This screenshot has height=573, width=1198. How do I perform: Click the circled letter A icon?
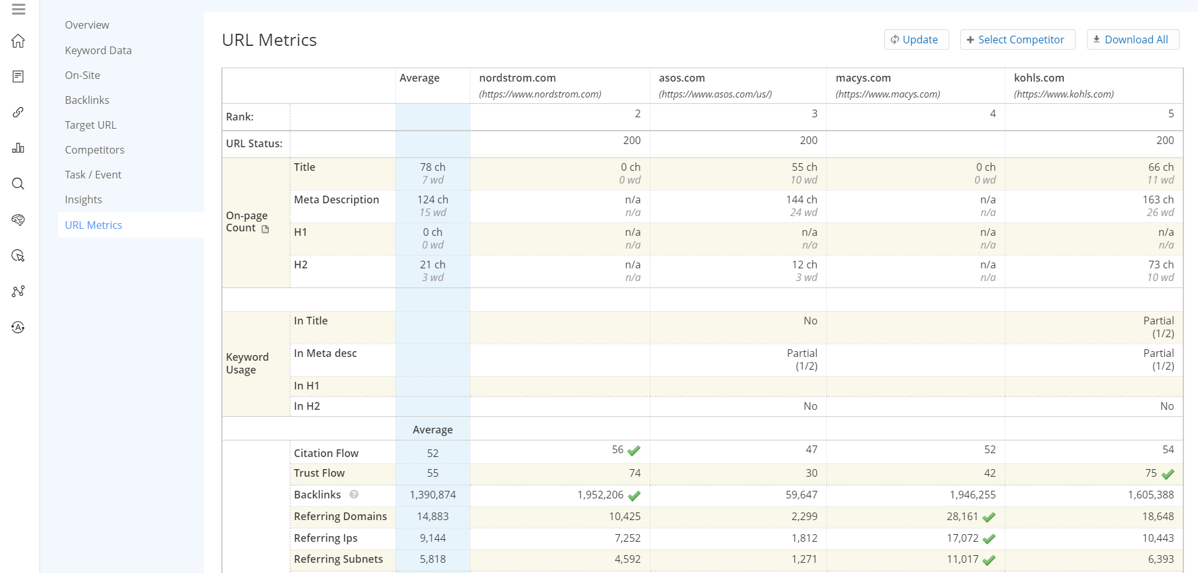coord(18,328)
